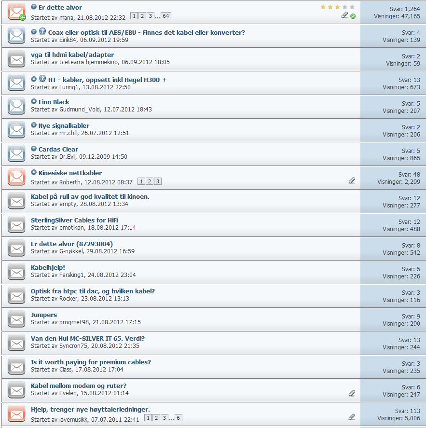Click the paperclip icon in Hjelp, trenger nye høyttalerledninger row
This screenshot has width=426, height=428.
[352, 417]
